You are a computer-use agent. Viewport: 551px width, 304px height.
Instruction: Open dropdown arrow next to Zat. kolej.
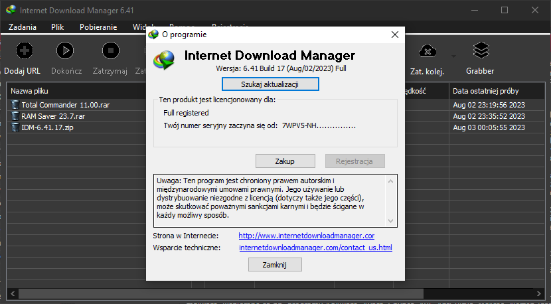pyautogui.click(x=453, y=56)
